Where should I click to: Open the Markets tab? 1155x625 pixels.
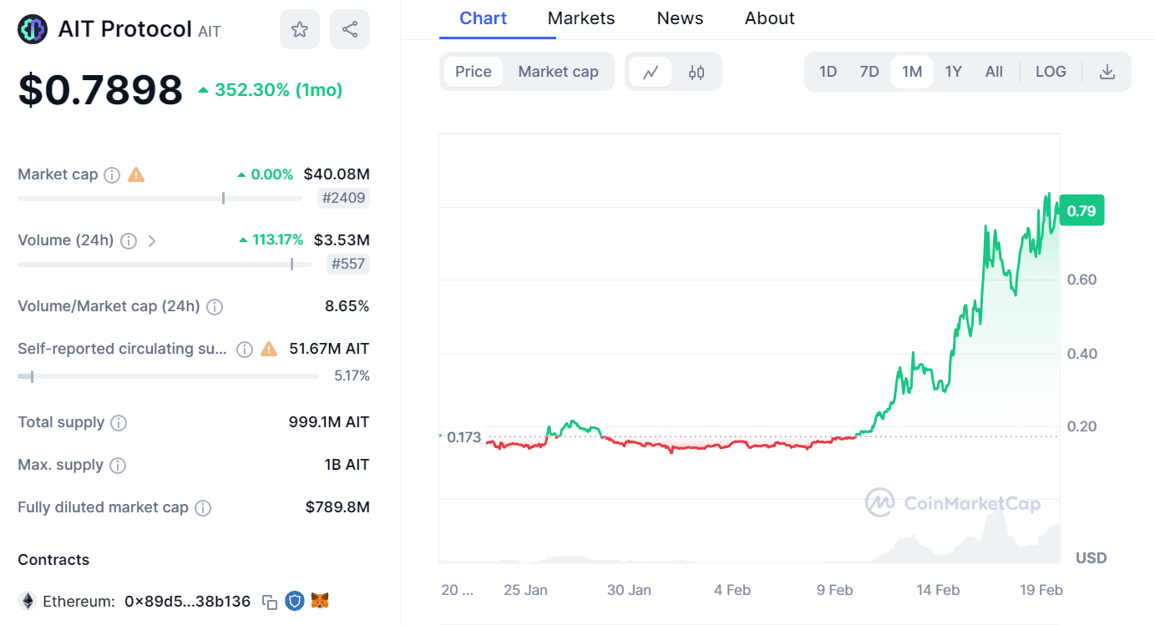(x=581, y=18)
